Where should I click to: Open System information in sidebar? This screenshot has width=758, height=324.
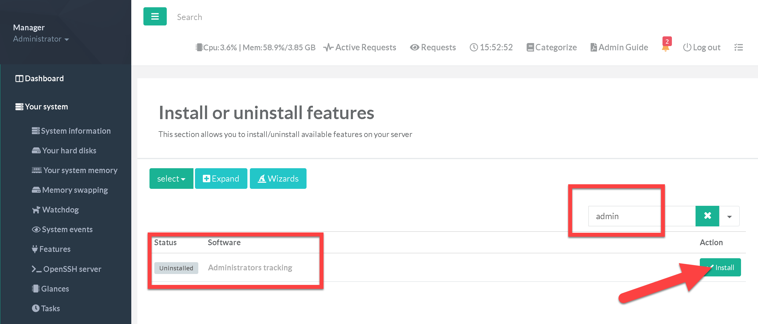pyautogui.click(x=71, y=131)
